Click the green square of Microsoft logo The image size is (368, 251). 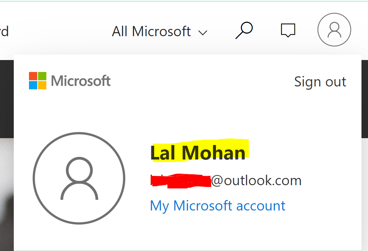[42, 76]
